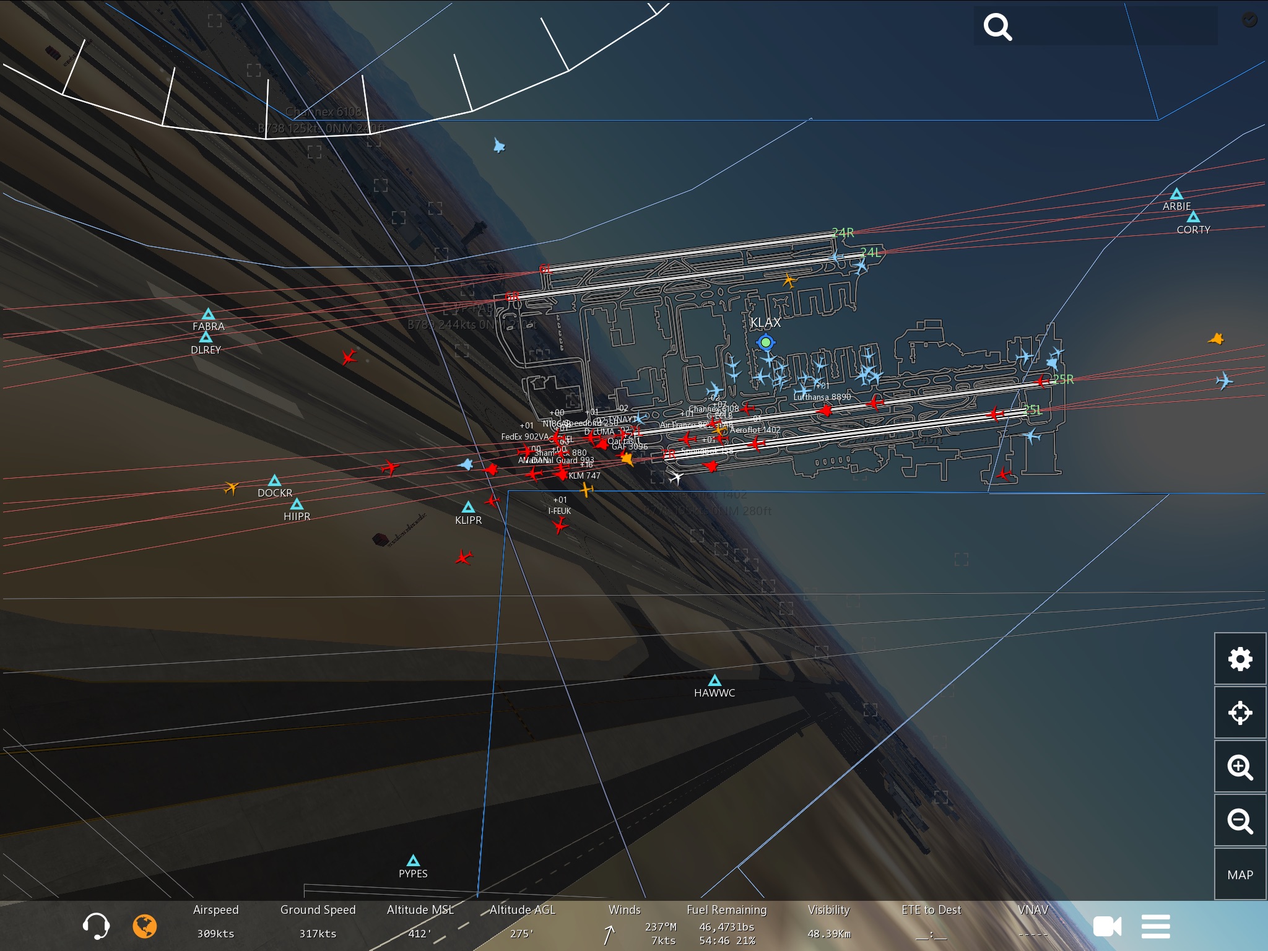Select the VNAV status item
Image resolution: width=1268 pixels, height=951 pixels.
tap(1033, 923)
